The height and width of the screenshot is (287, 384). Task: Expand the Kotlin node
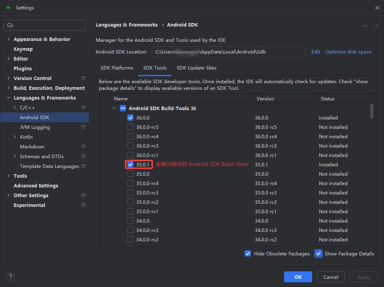click(x=15, y=137)
